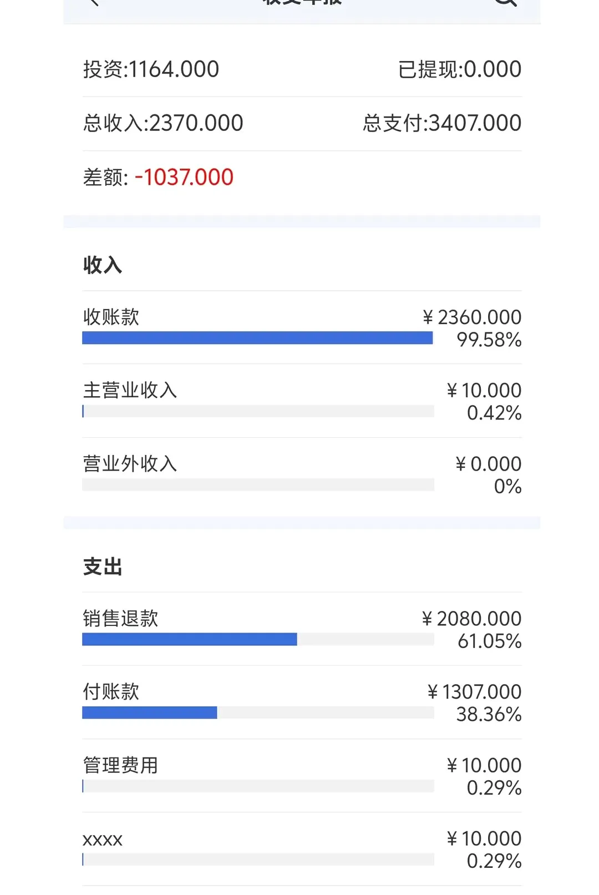The height and width of the screenshot is (895, 599).
Task: Open the 营业外收入 row
Action: 302,474
